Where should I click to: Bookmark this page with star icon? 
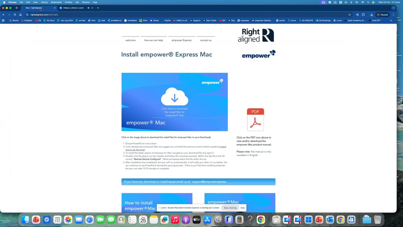coord(349,15)
